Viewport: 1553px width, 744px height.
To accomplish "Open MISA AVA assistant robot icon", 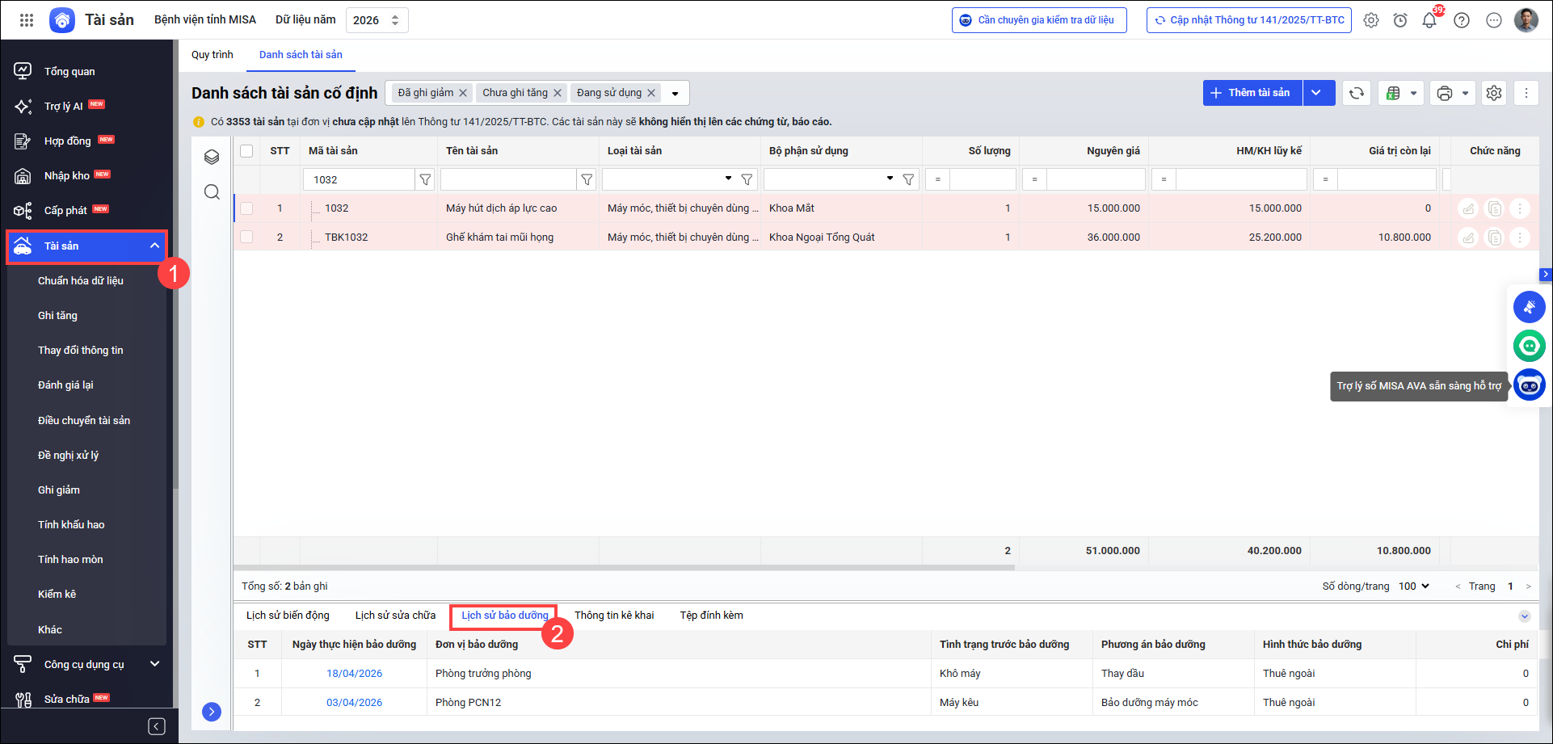I will pyautogui.click(x=1529, y=385).
